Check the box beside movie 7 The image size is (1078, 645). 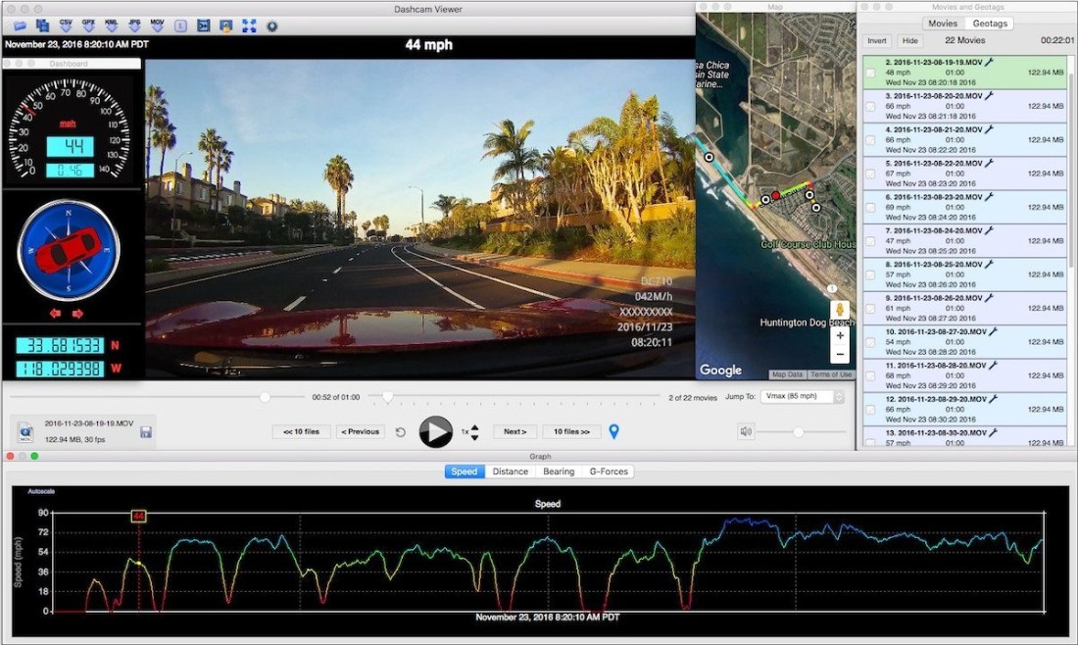click(871, 241)
